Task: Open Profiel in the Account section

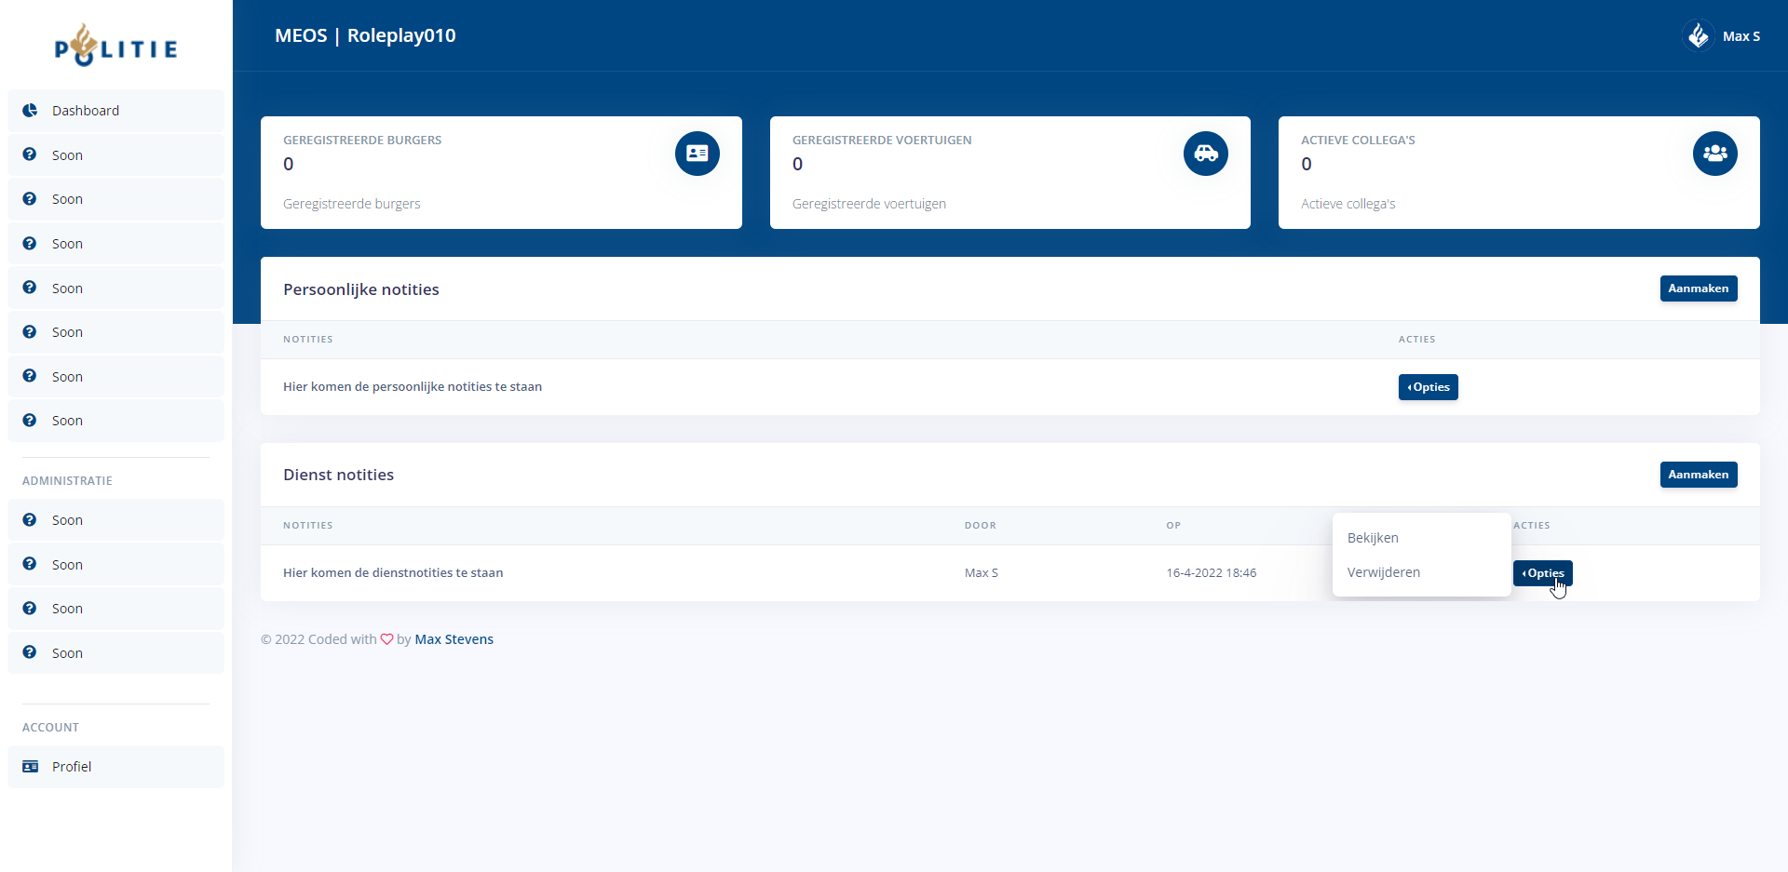Action: (x=72, y=767)
